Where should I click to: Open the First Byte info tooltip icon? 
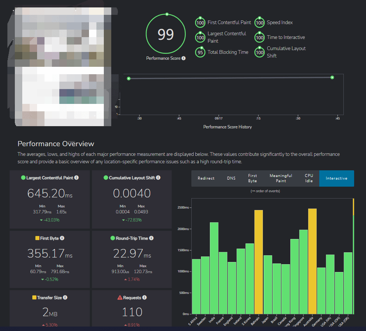62,238
